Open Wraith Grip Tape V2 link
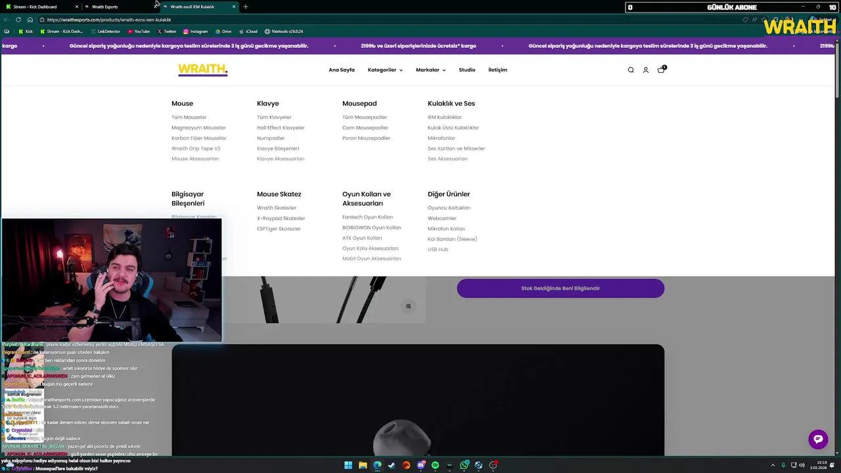Viewport: 841px width, 473px height. coord(196,148)
